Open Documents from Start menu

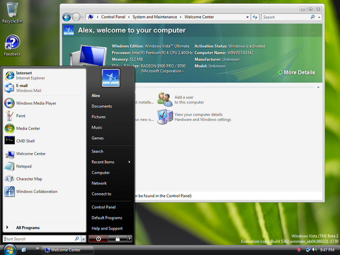[x=101, y=106]
